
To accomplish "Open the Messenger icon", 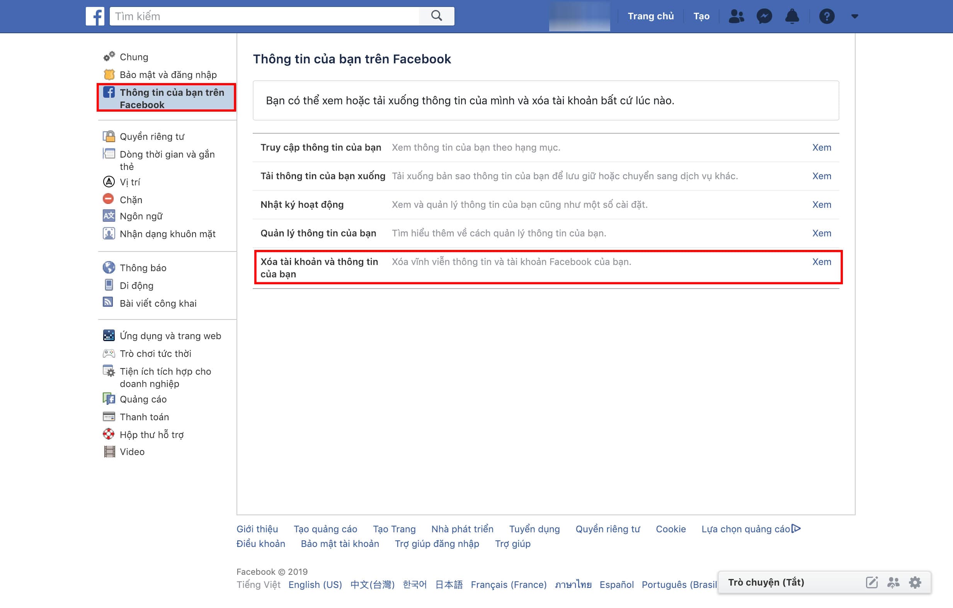I will [x=764, y=16].
